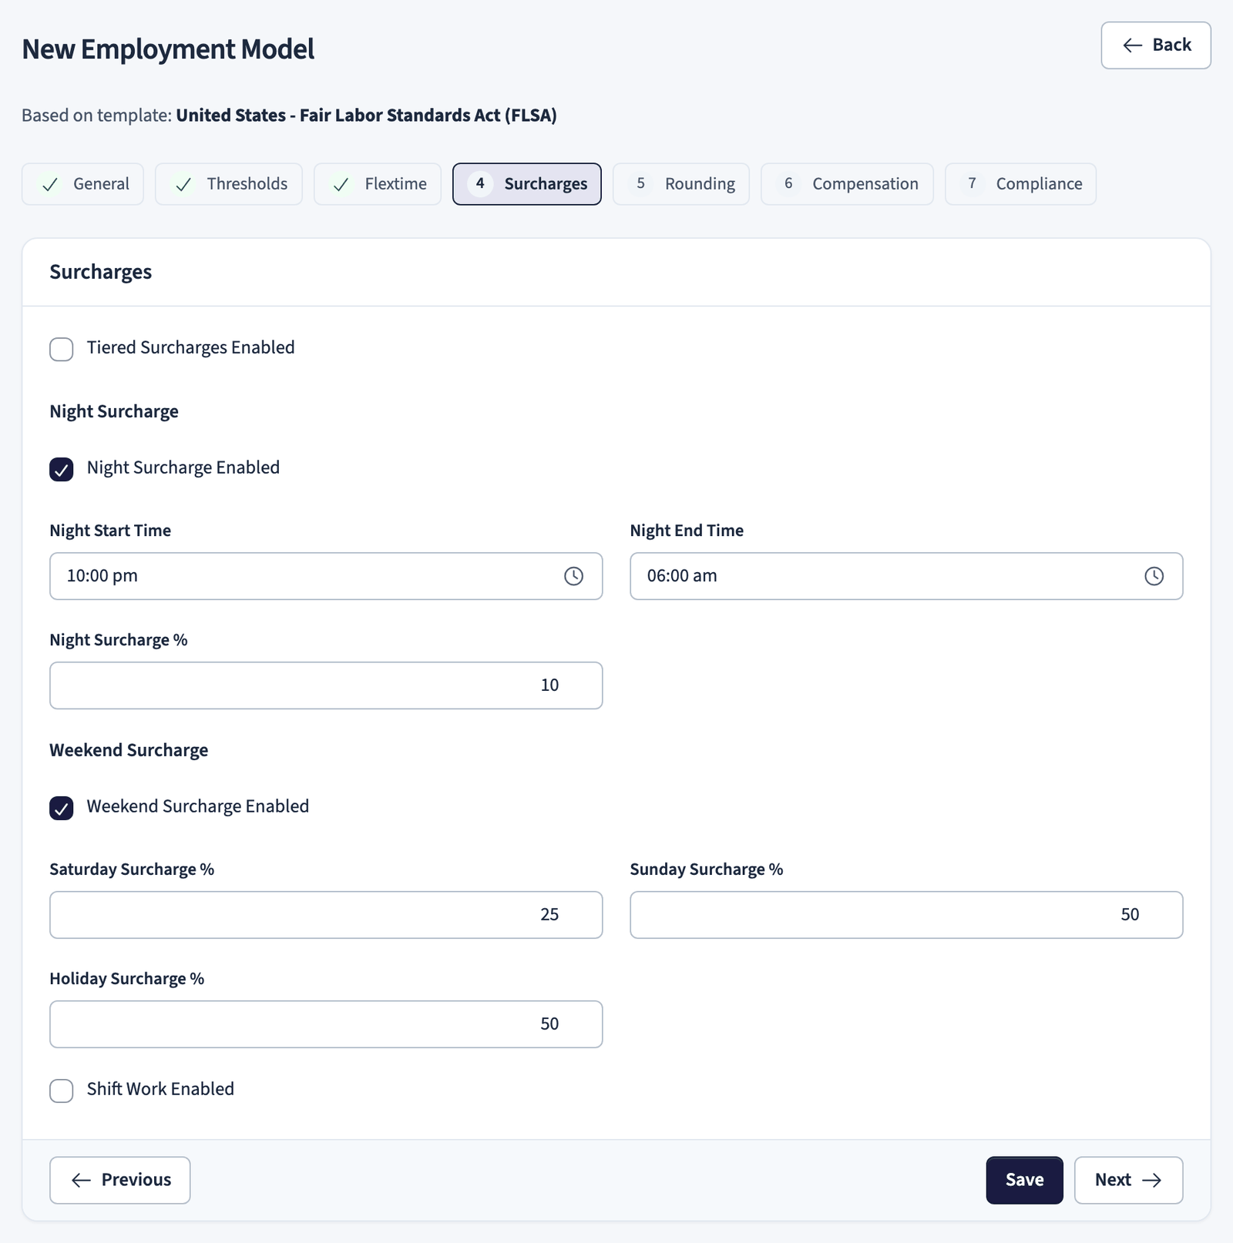Go to the General tab

82,184
